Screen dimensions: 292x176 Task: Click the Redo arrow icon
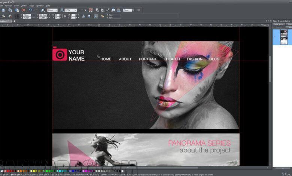click(36, 10)
